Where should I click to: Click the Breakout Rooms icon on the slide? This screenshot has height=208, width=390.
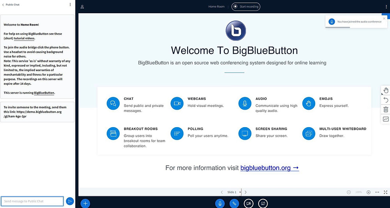coord(113,133)
